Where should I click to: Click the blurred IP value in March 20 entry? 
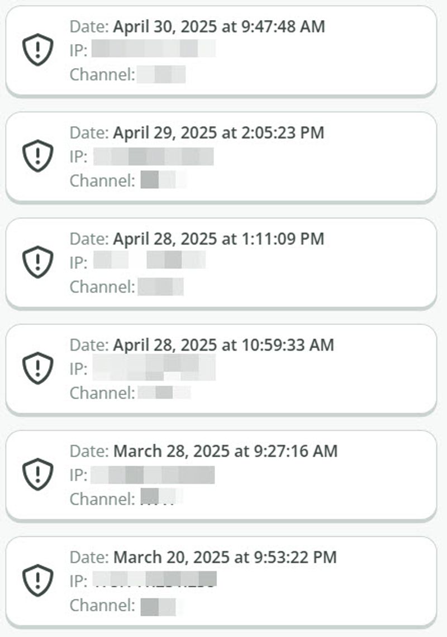click(x=155, y=579)
